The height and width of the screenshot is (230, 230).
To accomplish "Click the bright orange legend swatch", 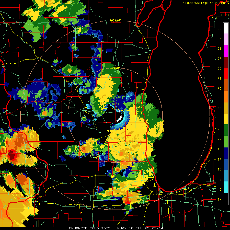I will (x=226, y=97).
